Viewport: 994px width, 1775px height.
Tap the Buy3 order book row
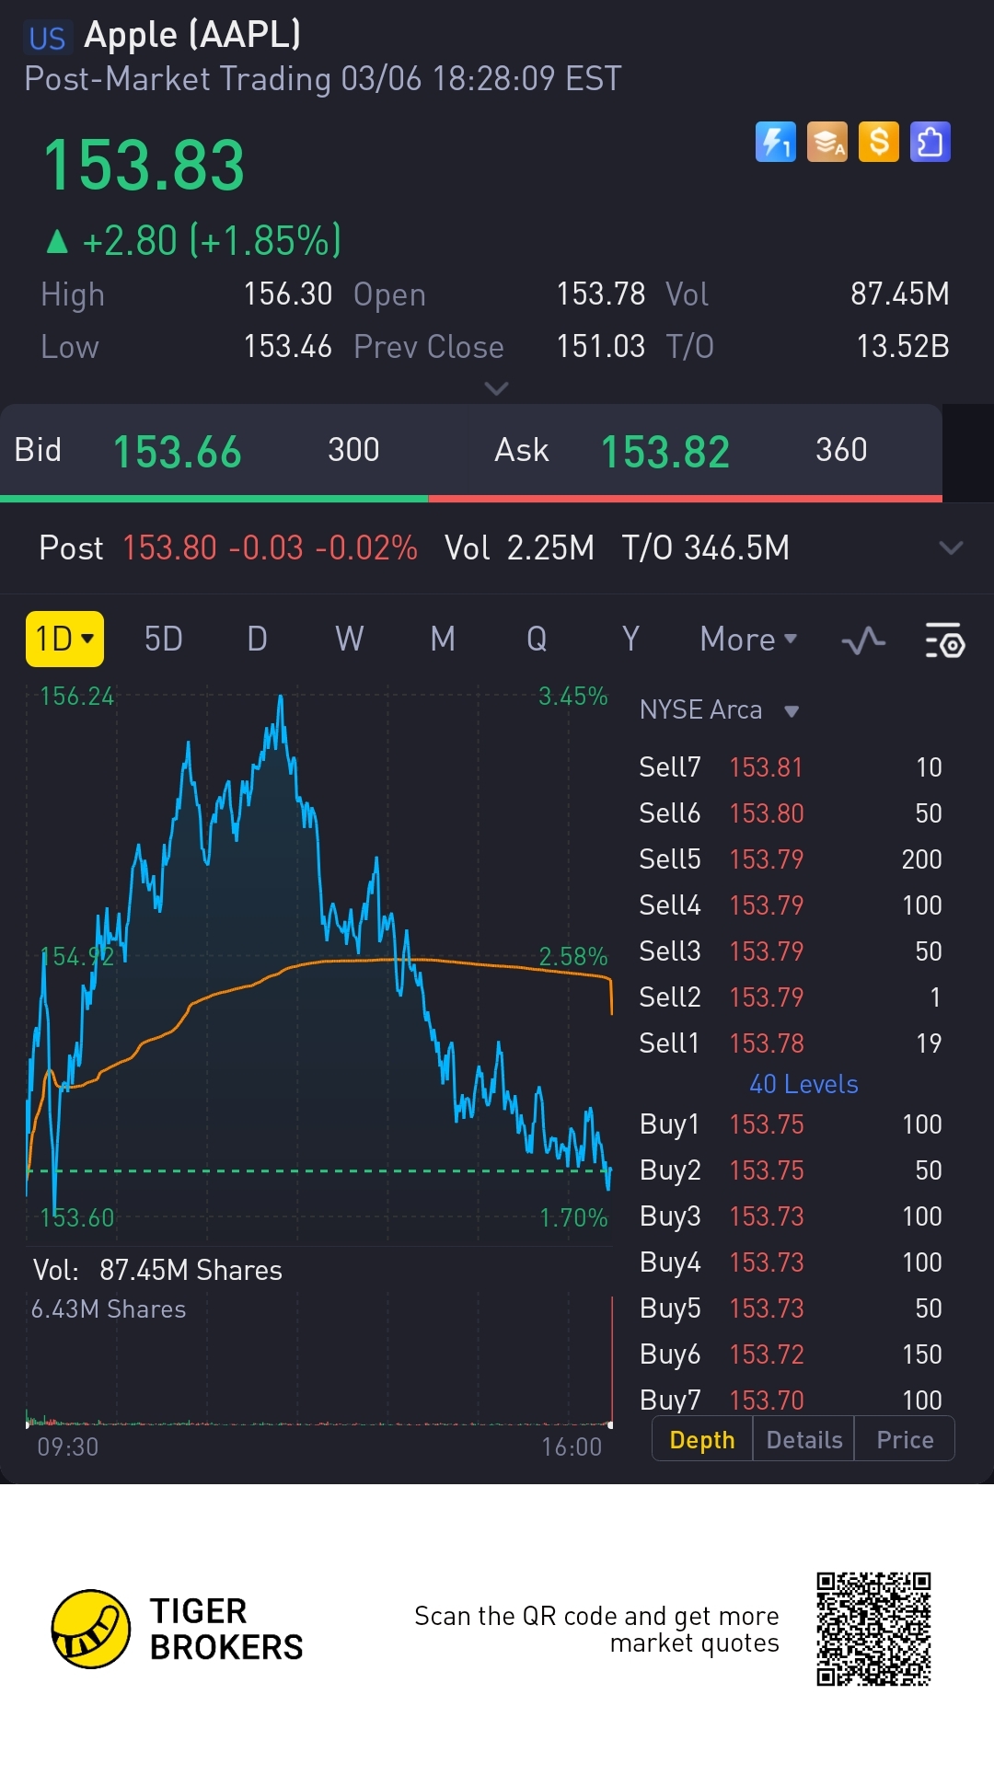click(791, 1216)
